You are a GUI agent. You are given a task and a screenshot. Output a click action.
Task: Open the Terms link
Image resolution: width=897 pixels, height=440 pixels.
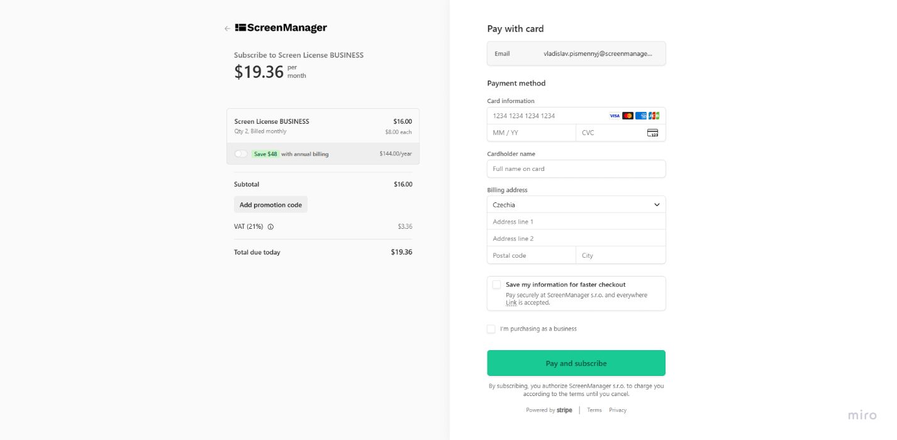[594, 410]
